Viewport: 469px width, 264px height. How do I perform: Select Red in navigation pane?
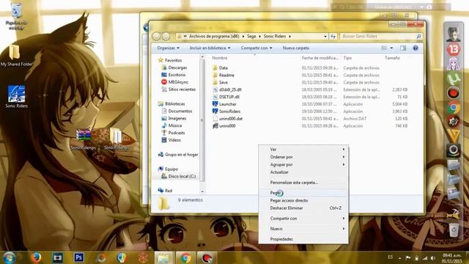tap(169, 191)
